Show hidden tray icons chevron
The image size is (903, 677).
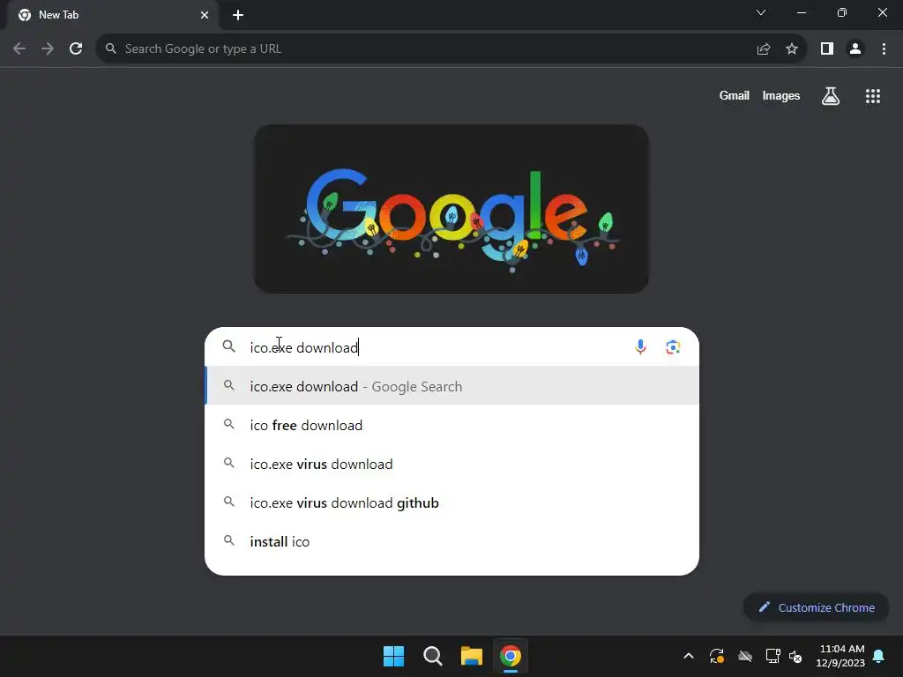click(x=688, y=656)
